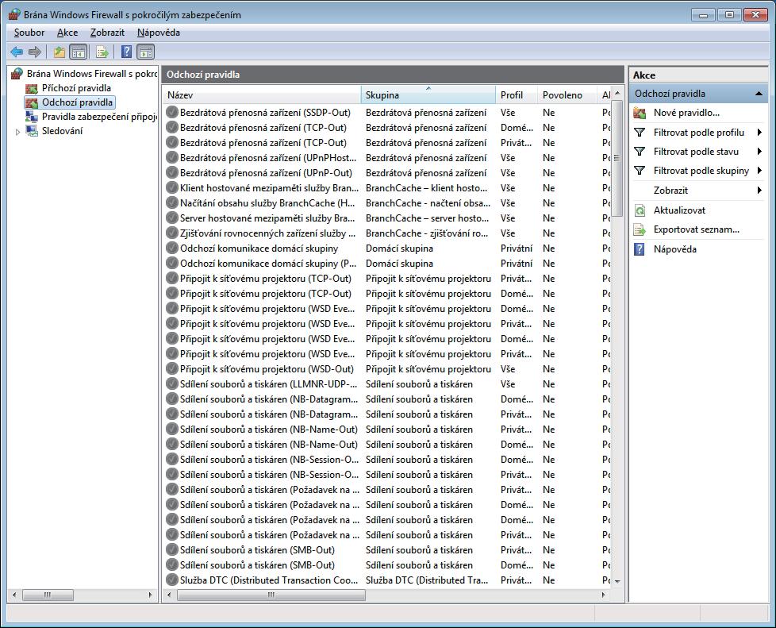Click the Služba DTC rule status icon
The width and height of the screenshot is (776, 628).
pyautogui.click(x=171, y=580)
